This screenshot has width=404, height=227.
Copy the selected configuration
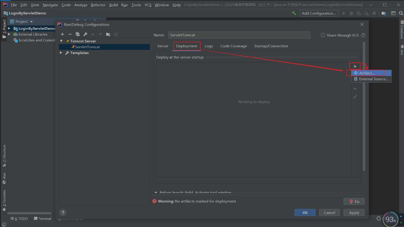(x=78, y=34)
